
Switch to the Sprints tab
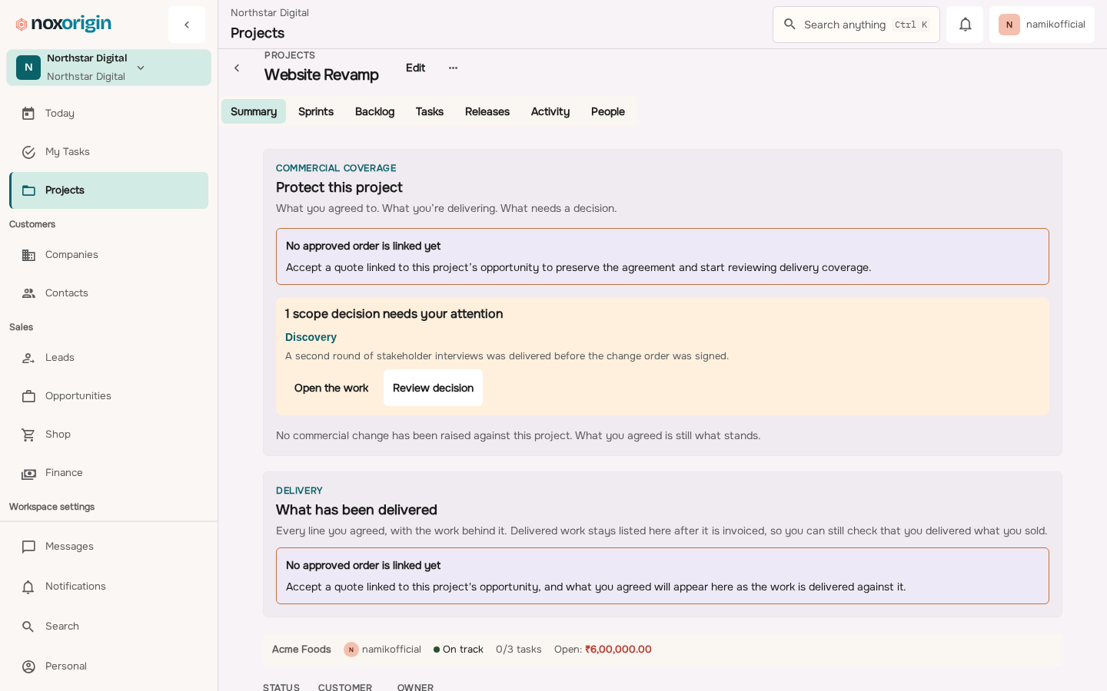[x=316, y=111]
